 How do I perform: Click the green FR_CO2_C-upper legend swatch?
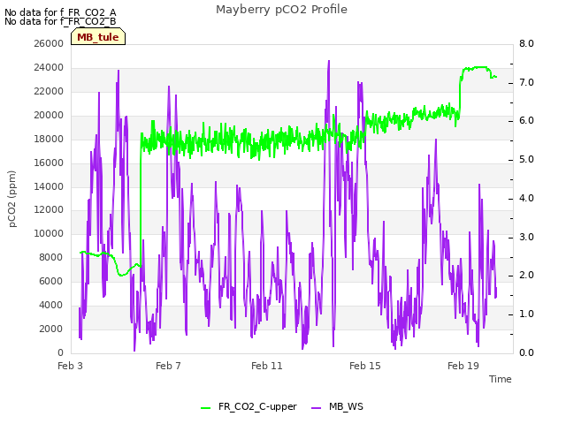tap(205, 408)
